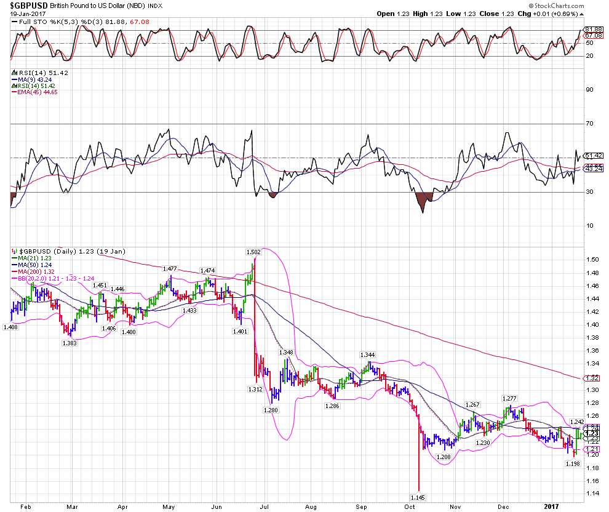Click the $GBPUSD Daily candlestick legend icon
The width and height of the screenshot is (609, 512).
14,252
